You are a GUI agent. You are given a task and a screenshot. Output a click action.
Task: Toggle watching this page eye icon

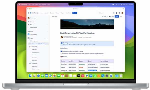tap(110, 16)
